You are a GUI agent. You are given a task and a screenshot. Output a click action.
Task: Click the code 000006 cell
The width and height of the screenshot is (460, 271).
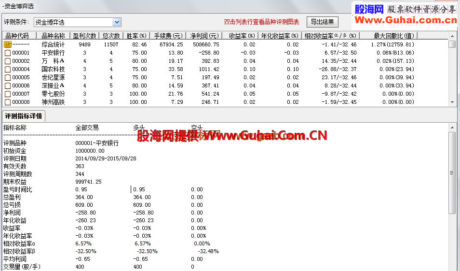[x=21, y=86]
